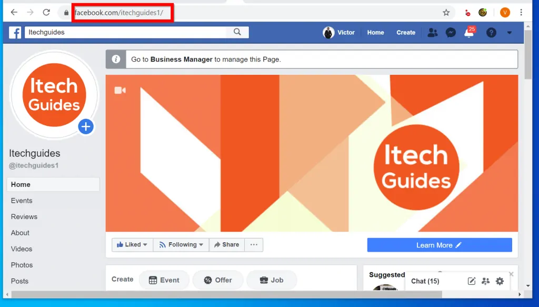Create an Offer post
Image resolution: width=539 pixels, height=307 pixels.
coord(218,280)
